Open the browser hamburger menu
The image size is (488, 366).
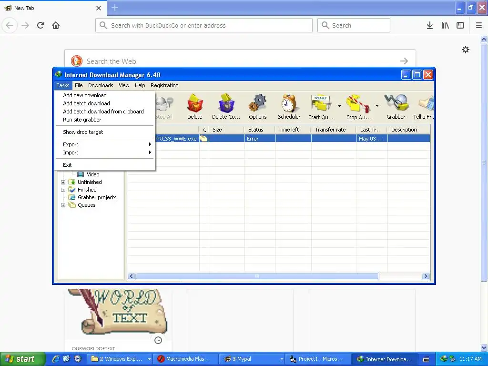point(478,26)
